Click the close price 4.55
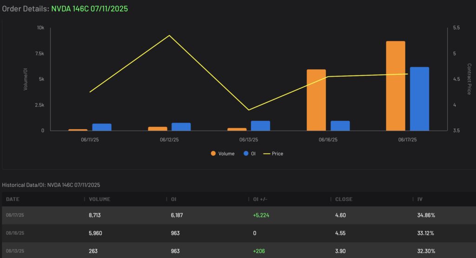Image resolution: width=476 pixels, height=258 pixels. (x=340, y=233)
